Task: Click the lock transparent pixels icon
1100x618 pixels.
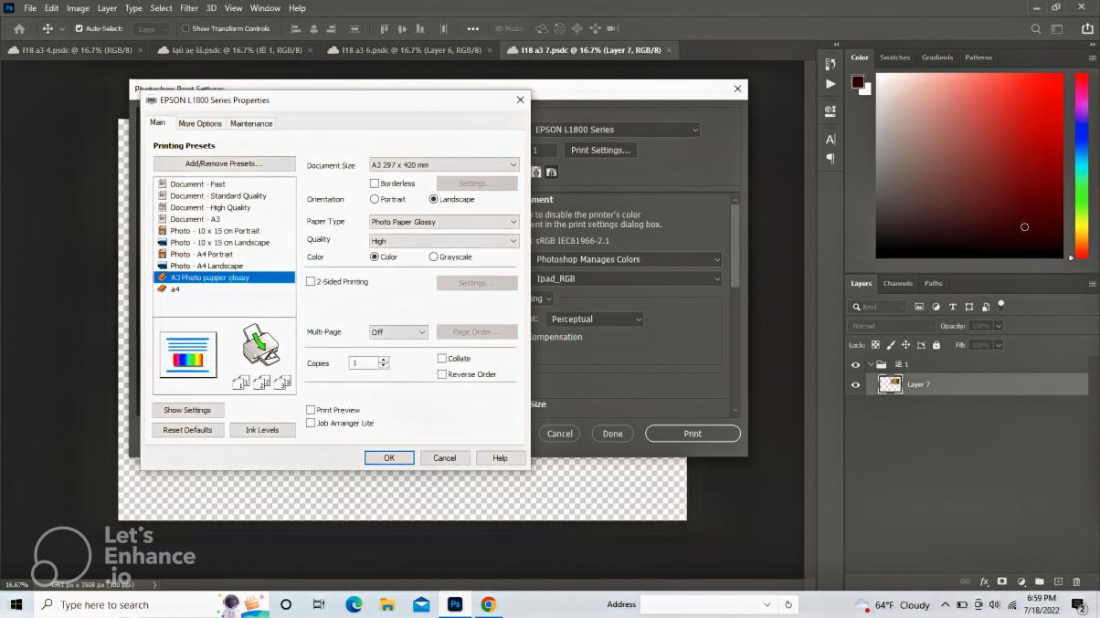Action: [875, 345]
